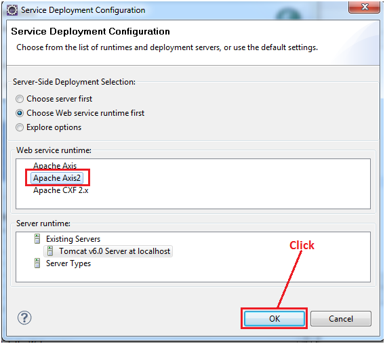Image resolution: width=385 pixels, height=344 pixels.
Task: Click the dialog title bar text
Action: pos(83,10)
